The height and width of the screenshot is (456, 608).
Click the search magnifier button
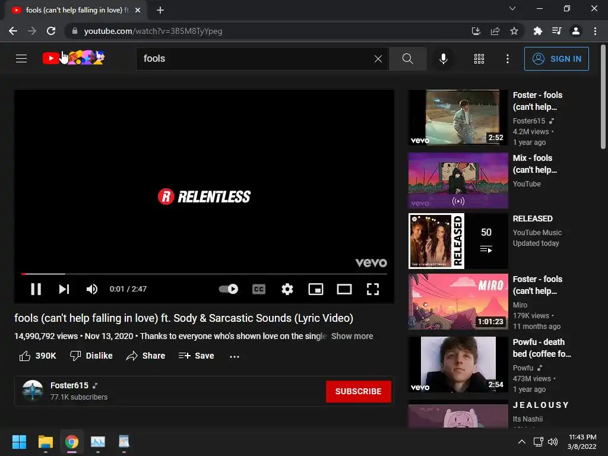[x=407, y=59]
